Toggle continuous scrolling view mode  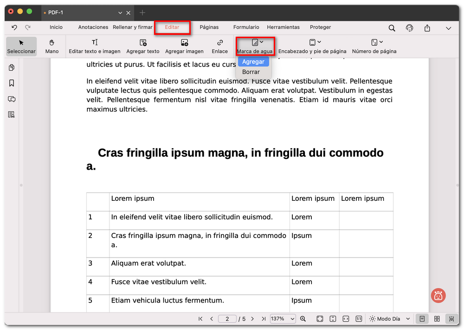click(451, 319)
